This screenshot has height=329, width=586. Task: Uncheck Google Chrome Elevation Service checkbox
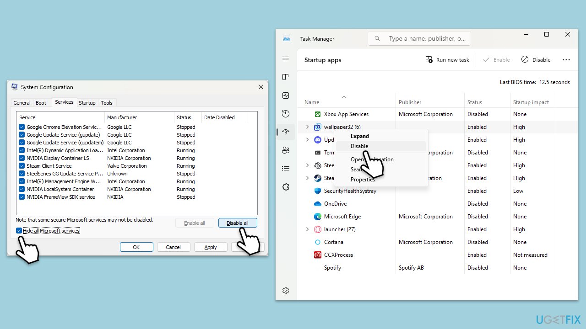22,127
